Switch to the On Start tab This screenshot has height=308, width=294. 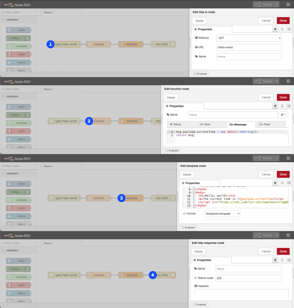coord(211,124)
